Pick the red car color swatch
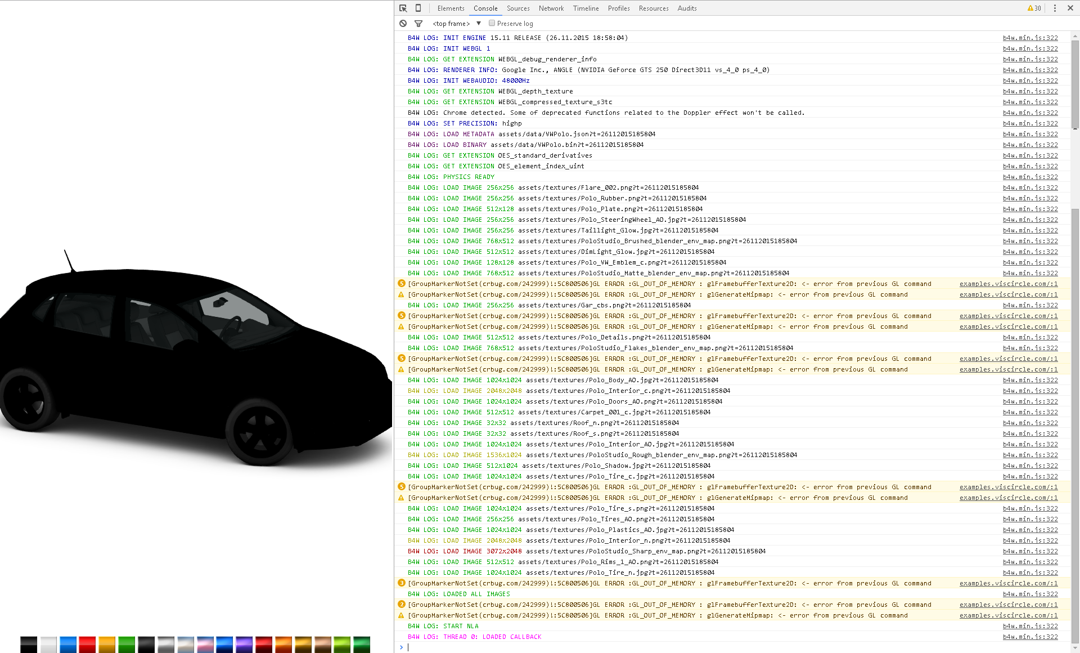Image resolution: width=1080 pixels, height=653 pixels. coord(87,644)
